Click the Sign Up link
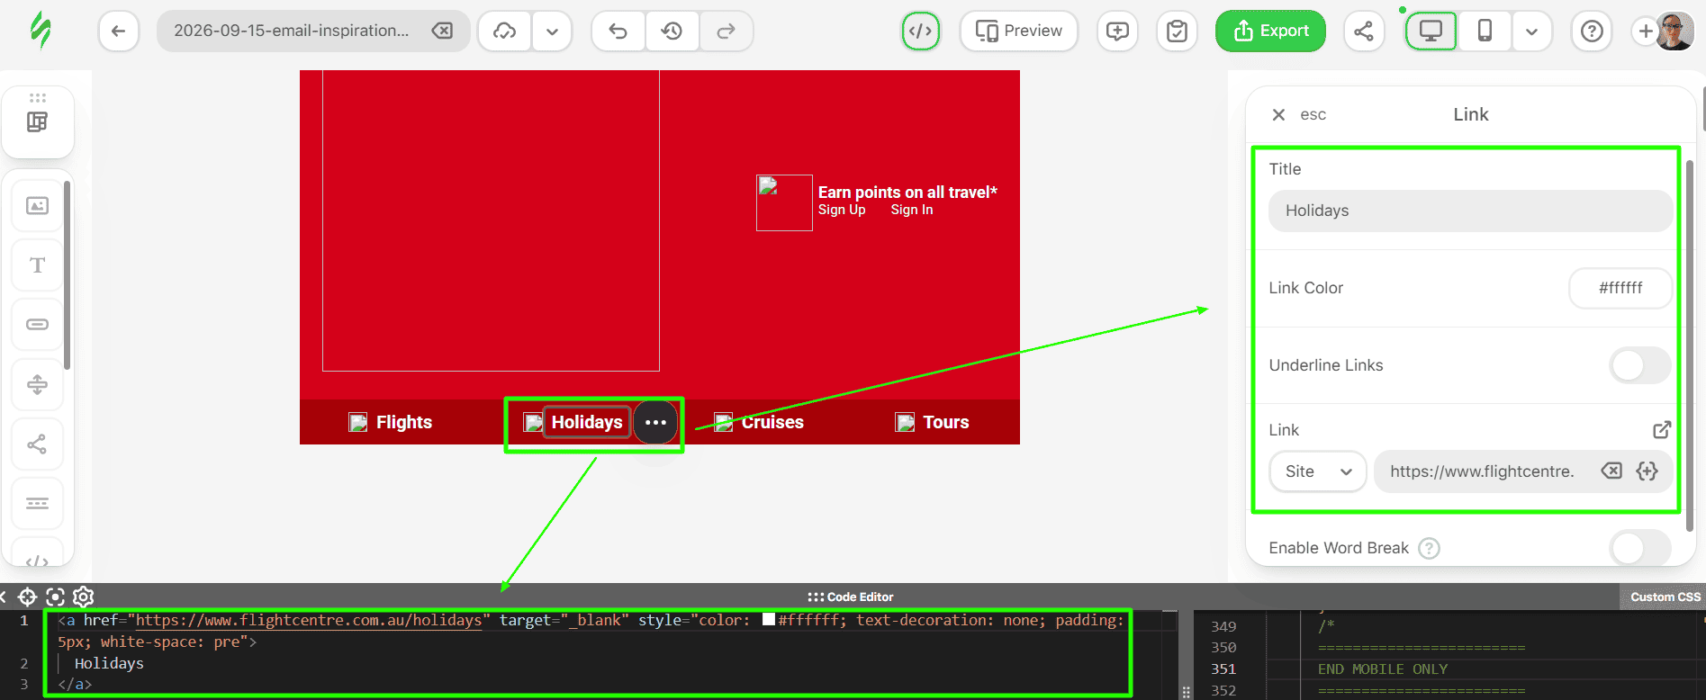The width and height of the screenshot is (1706, 700). [x=842, y=210]
